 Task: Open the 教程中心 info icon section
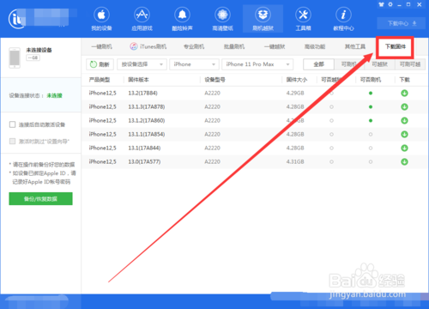343,19
